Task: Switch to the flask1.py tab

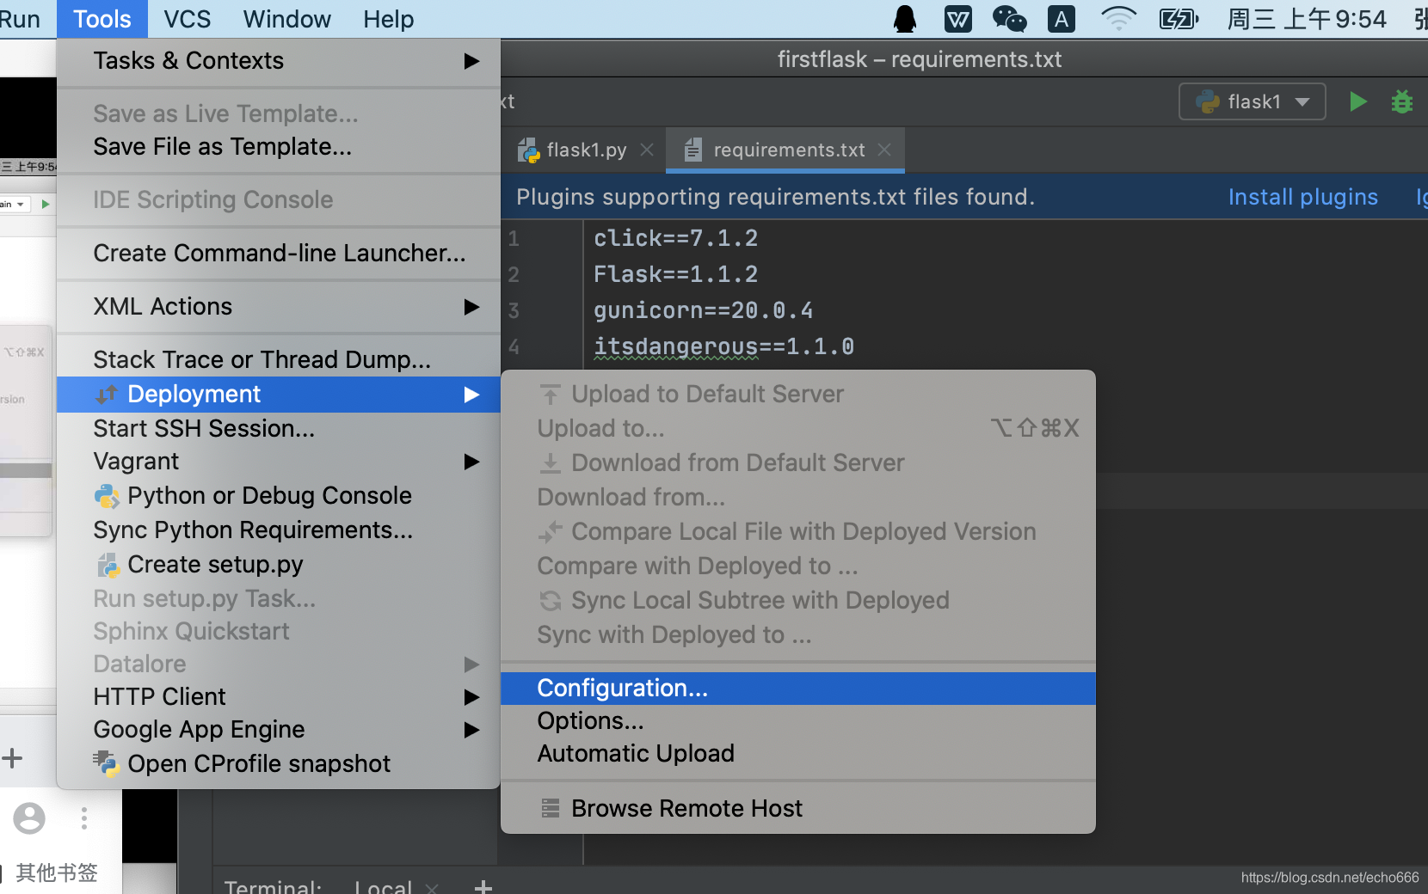Action: point(576,150)
